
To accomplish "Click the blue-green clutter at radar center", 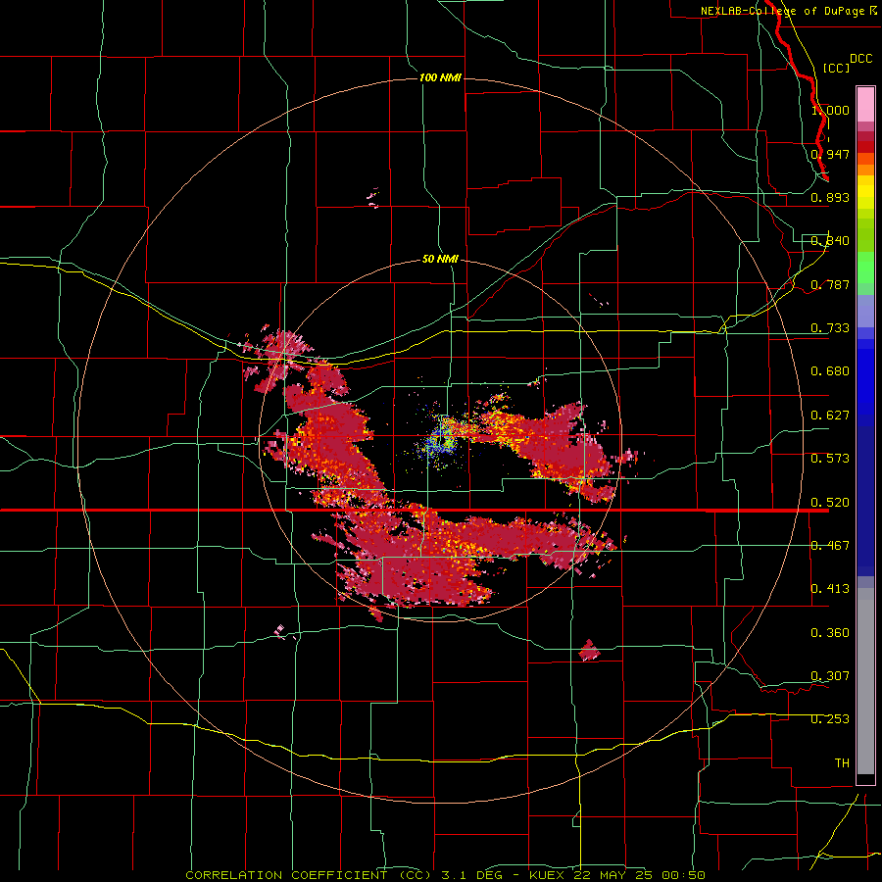I will point(440,440).
